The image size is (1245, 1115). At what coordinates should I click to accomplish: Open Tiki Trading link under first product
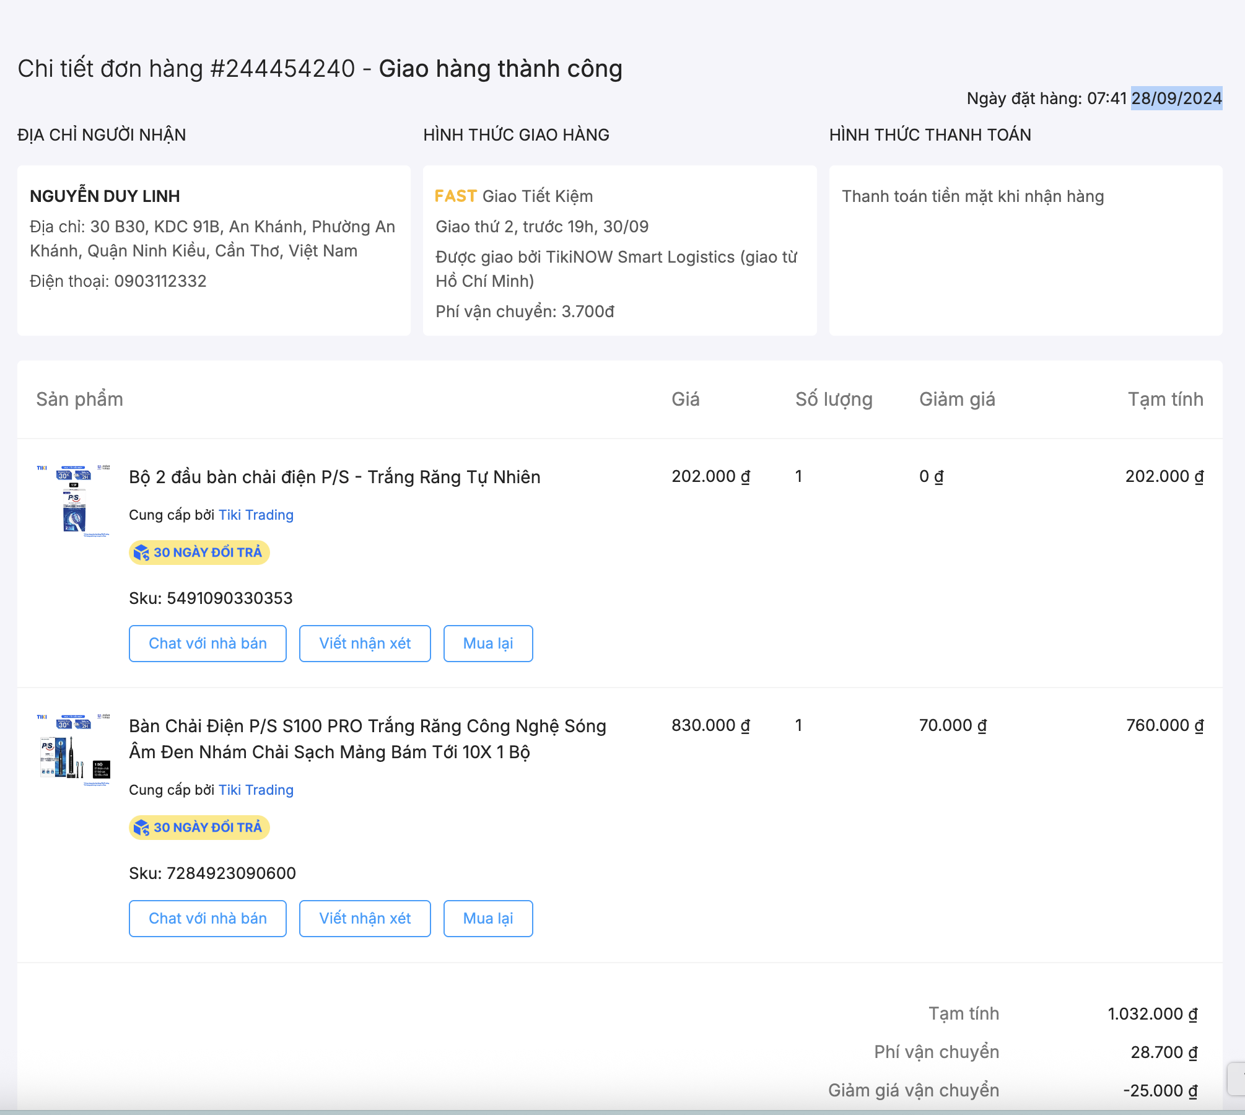pos(256,515)
